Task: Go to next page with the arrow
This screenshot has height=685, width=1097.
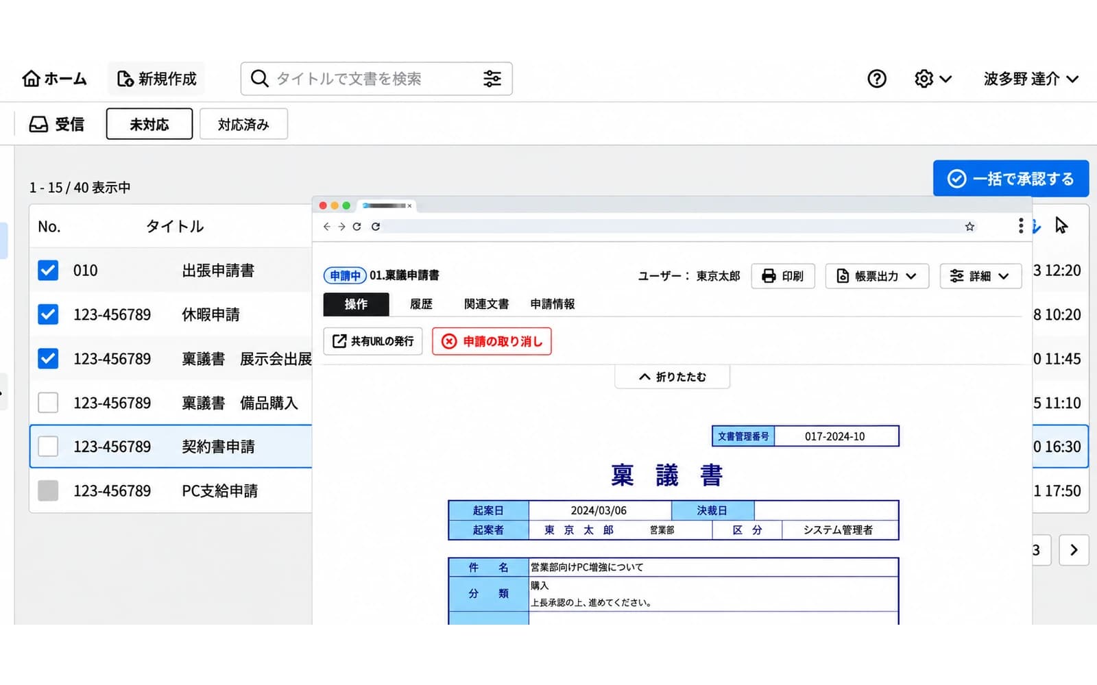Action: (x=1074, y=550)
